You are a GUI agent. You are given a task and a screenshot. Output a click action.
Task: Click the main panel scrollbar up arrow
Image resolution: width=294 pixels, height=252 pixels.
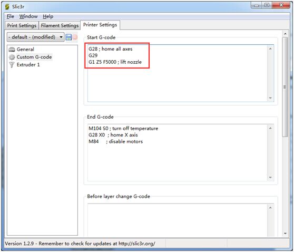(x=285, y=34)
